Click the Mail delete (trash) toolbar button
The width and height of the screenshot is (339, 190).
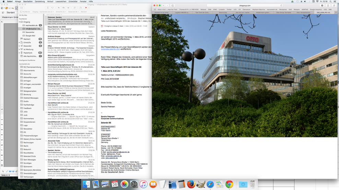48,8
